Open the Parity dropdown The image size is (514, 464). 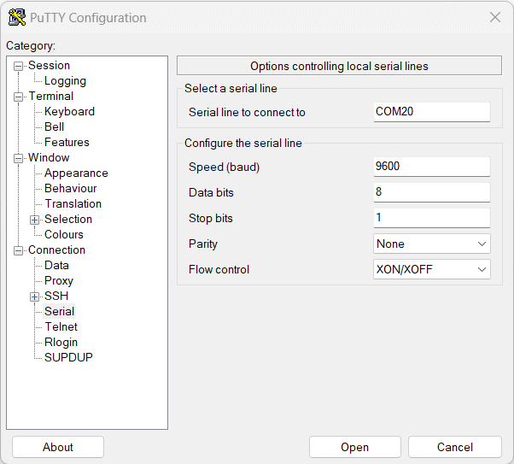tap(432, 244)
